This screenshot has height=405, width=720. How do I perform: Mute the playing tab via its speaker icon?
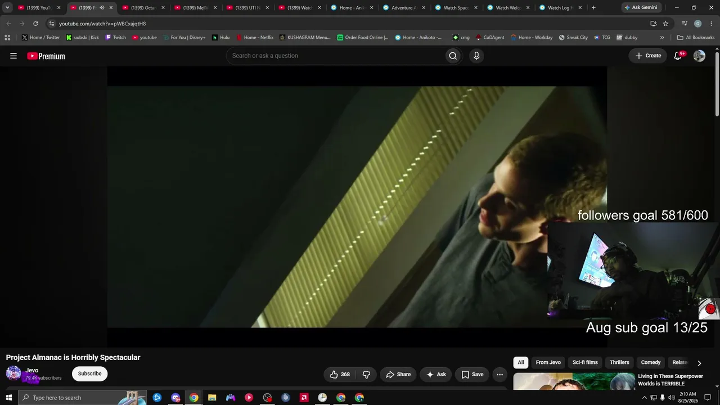102,8
